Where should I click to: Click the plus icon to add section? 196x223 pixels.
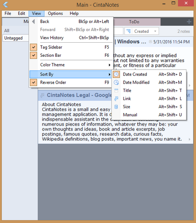point(189,22)
